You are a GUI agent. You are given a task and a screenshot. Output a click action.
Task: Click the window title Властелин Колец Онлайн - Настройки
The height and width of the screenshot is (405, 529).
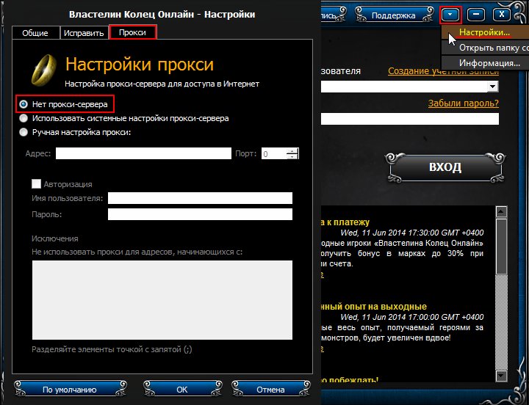click(162, 15)
